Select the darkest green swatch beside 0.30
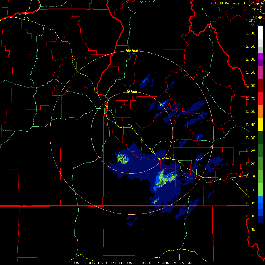Image resolution: width=265 pixels, height=265 pixels. click(260, 138)
